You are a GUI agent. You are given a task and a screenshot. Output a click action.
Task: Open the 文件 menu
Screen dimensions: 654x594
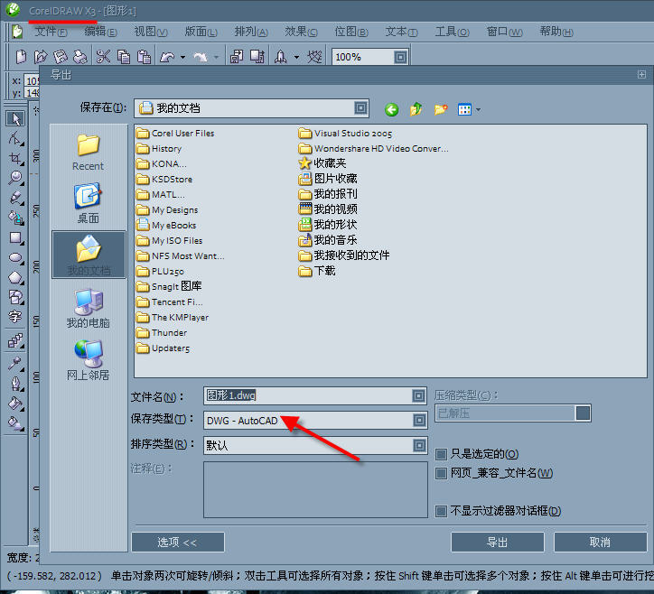coord(51,32)
